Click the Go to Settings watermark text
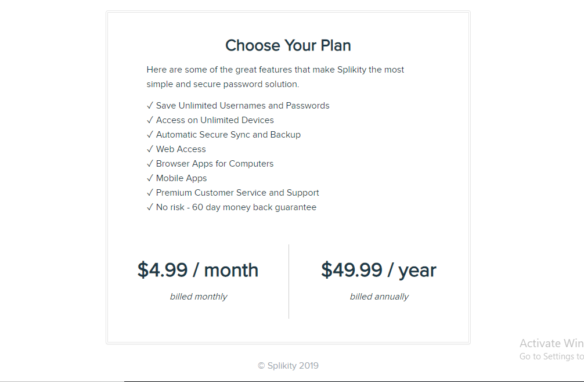584x382 pixels. (x=551, y=356)
